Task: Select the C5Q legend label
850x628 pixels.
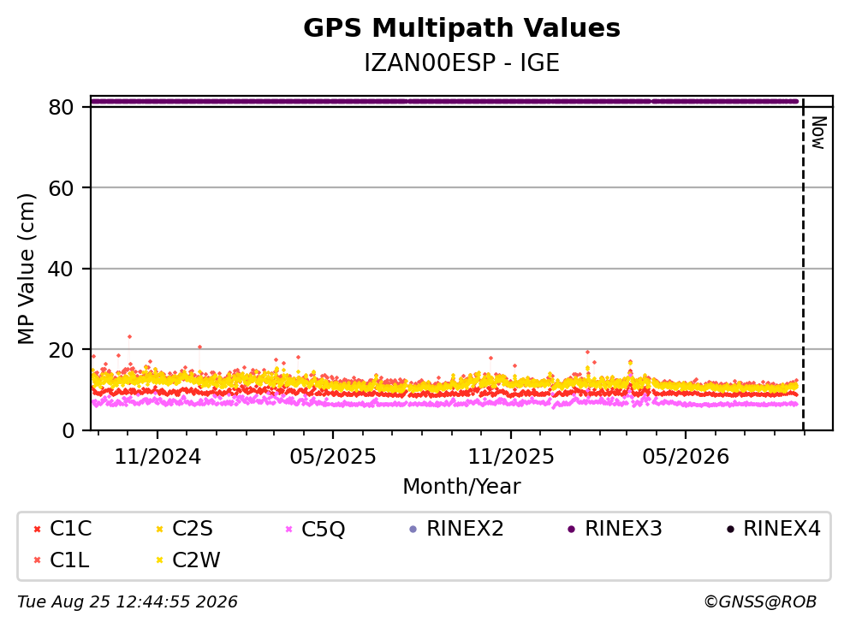Action: [x=323, y=530]
